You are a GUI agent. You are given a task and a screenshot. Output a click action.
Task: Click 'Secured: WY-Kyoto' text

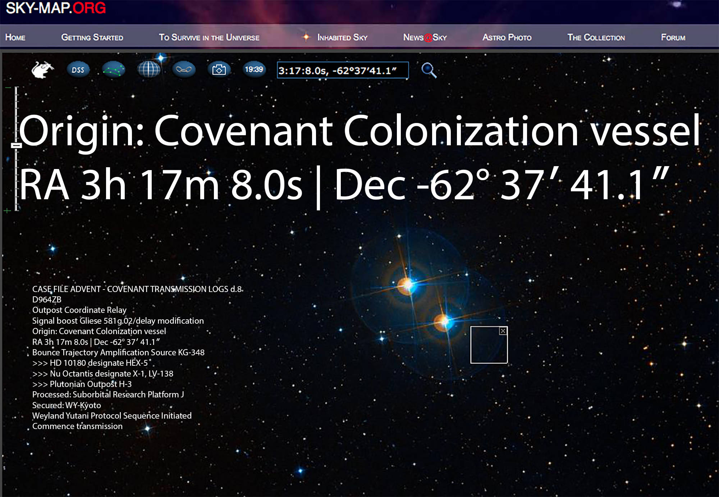pos(67,405)
